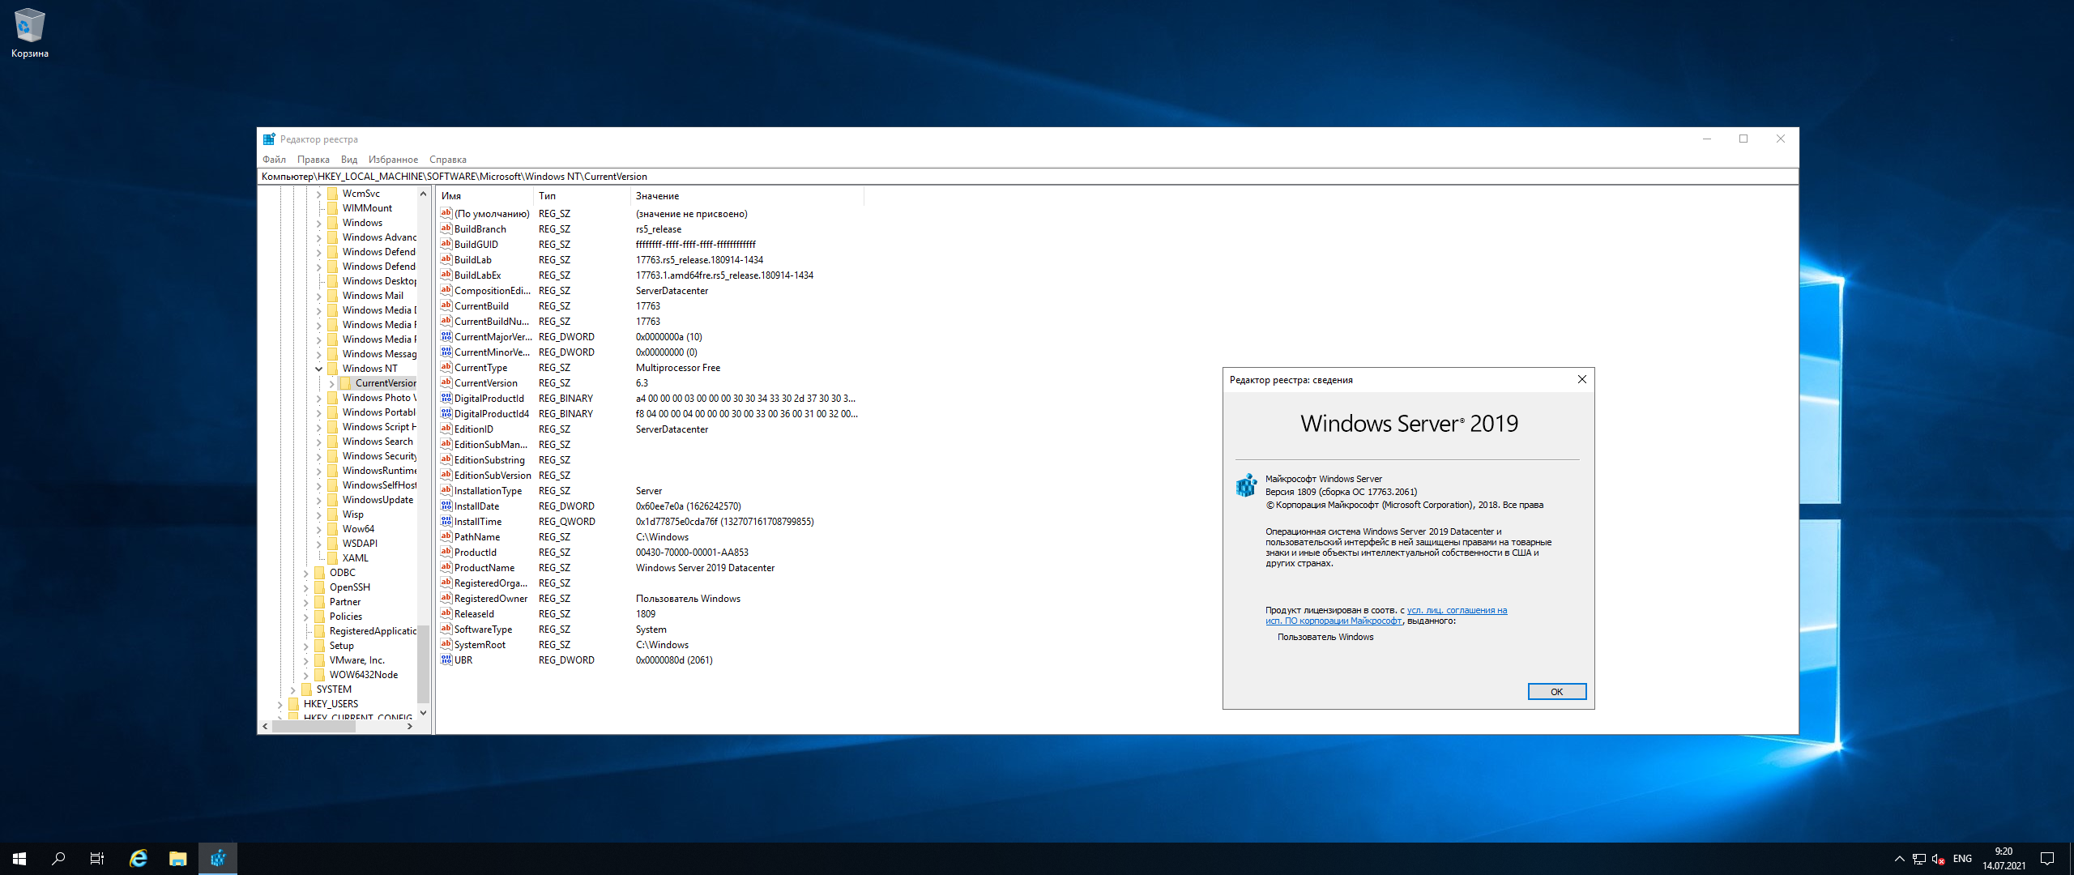The height and width of the screenshot is (875, 2074).
Task: Click the taskbar clock showing 9:20
Action: pos(2004,859)
